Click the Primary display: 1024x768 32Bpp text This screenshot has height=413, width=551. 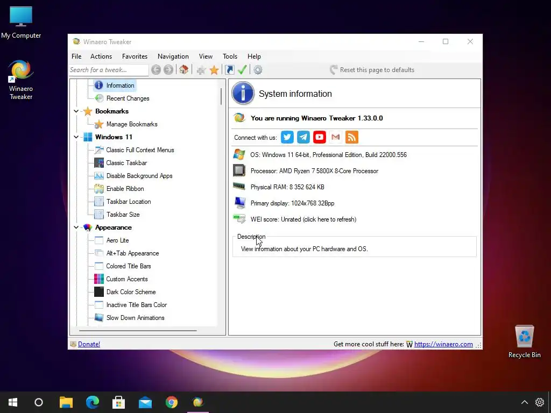(292, 203)
